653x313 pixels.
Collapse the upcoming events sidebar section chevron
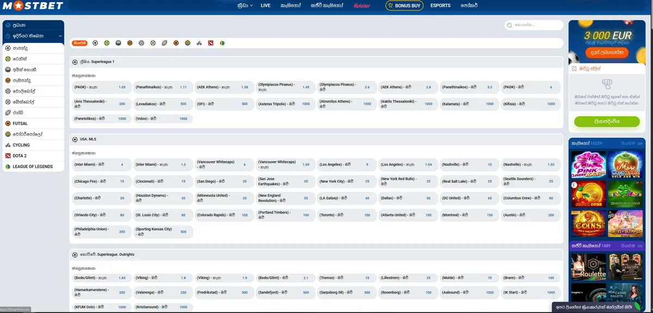[59, 36]
